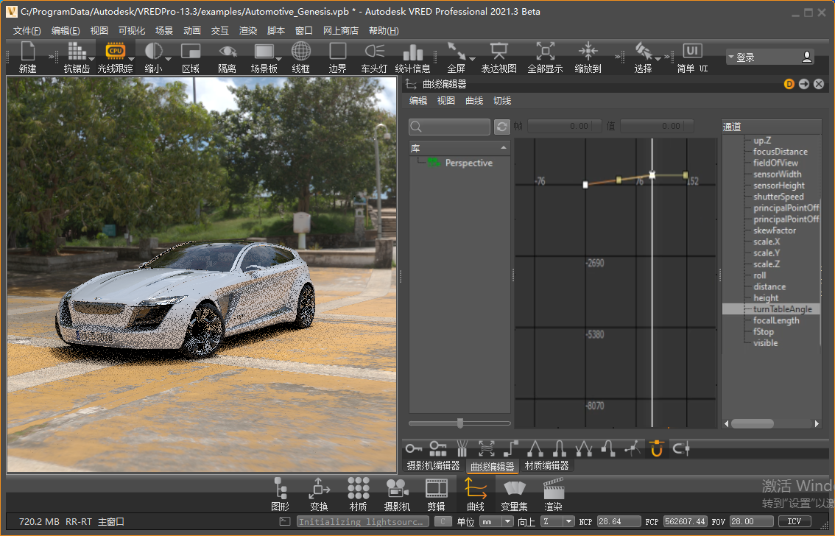The height and width of the screenshot is (536, 835).
Task: Click the 新建 (New) toolbar icon
Action: [27, 57]
